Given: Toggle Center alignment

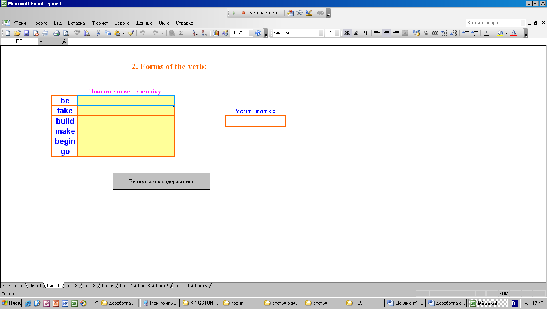Looking at the screenshot, I should click(387, 33).
